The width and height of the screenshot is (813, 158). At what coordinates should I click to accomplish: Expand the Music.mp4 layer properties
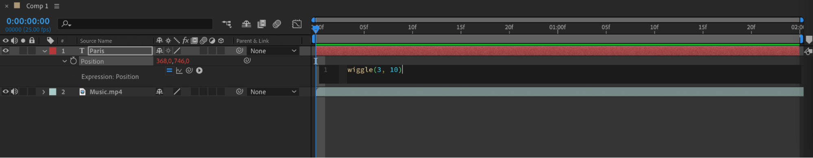pos(44,92)
